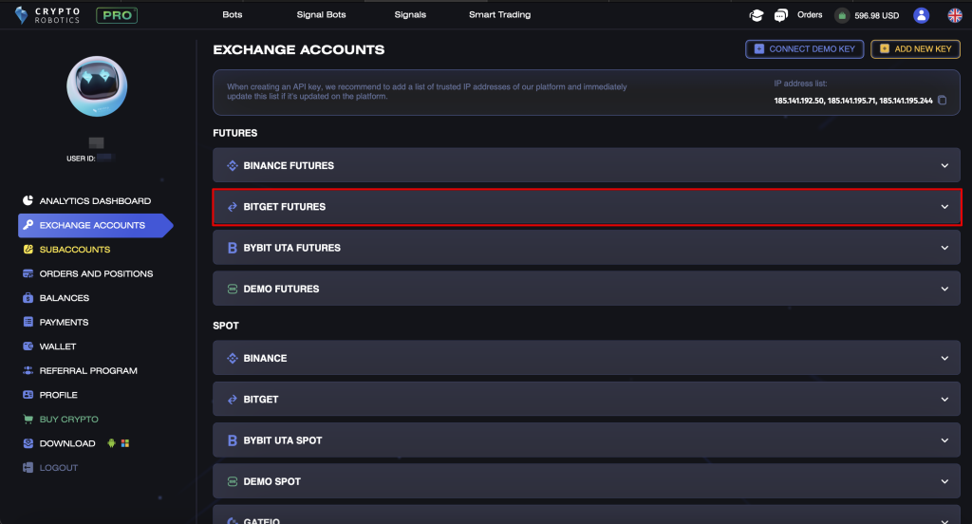Open the academy graduation cap icon

tap(757, 15)
